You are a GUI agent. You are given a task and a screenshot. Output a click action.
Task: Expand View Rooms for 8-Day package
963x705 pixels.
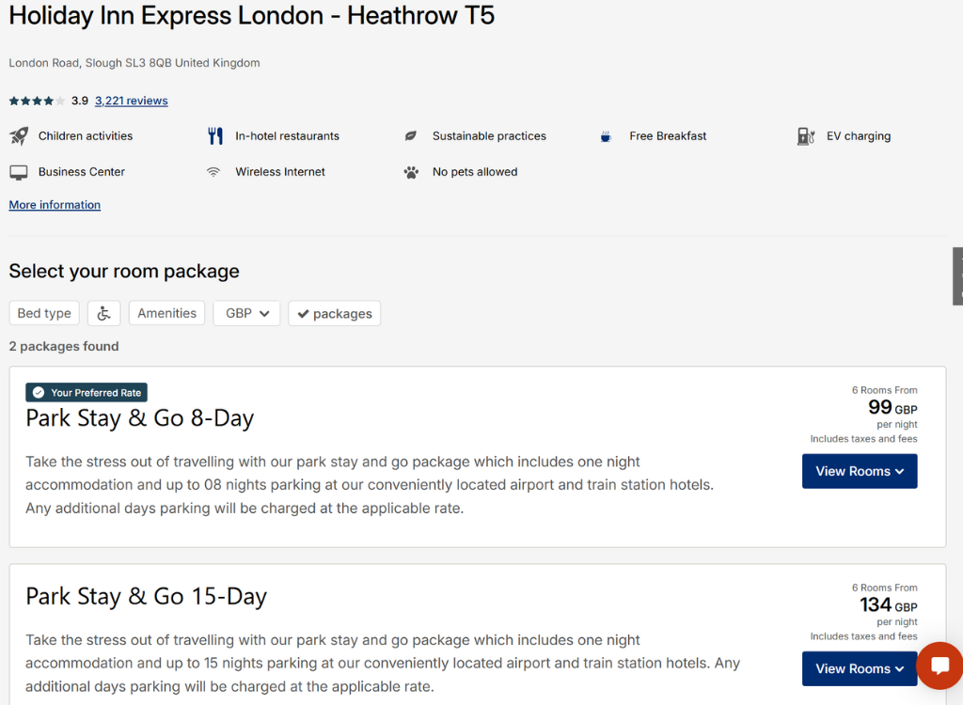point(859,472)
